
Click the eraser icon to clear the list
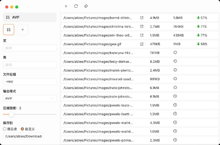tap(86, 6)
